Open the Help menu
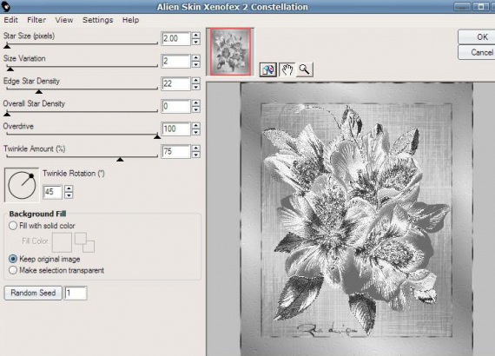495x356 pixels. click(130, 20)
